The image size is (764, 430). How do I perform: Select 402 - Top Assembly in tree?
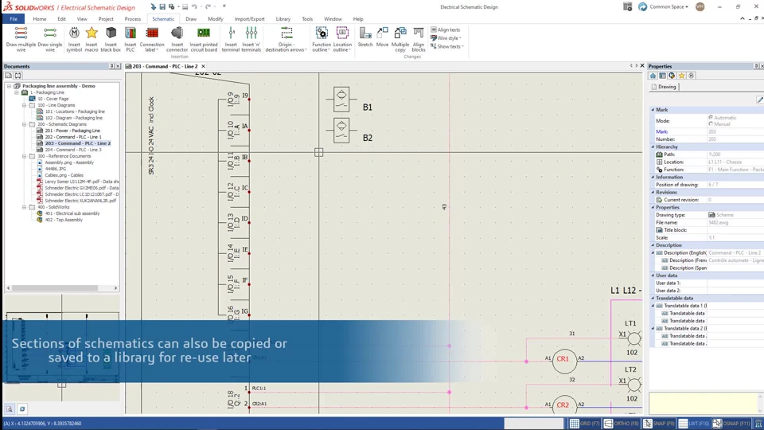point(64,220)
